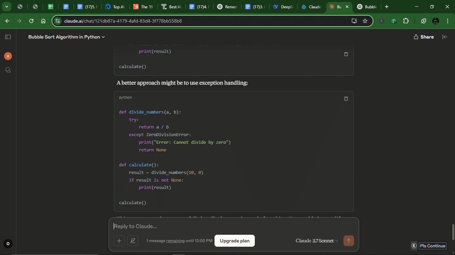
Task: Open the Extensions puzzle menu
Action: [x=406, y=21]
